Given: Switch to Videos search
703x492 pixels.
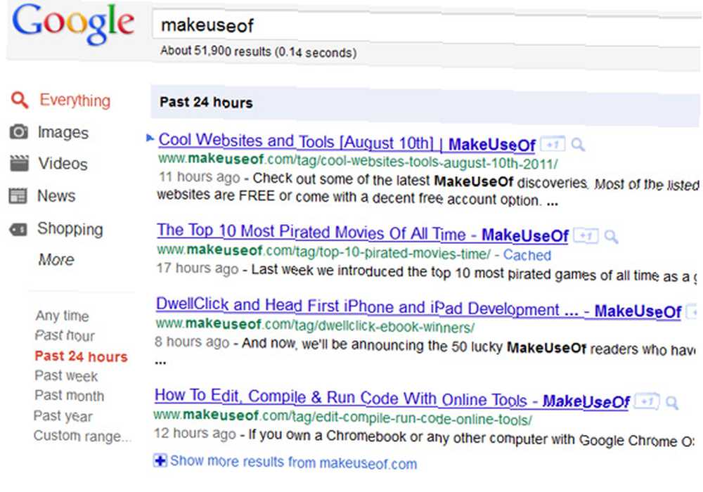Looking at the screenshot, I should click(x=63, y=164).
